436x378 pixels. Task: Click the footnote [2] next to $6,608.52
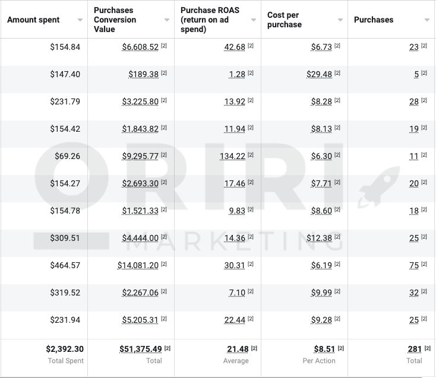tap(164, 46)
